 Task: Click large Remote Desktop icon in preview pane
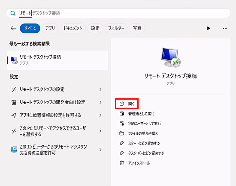tap(171, 57)
